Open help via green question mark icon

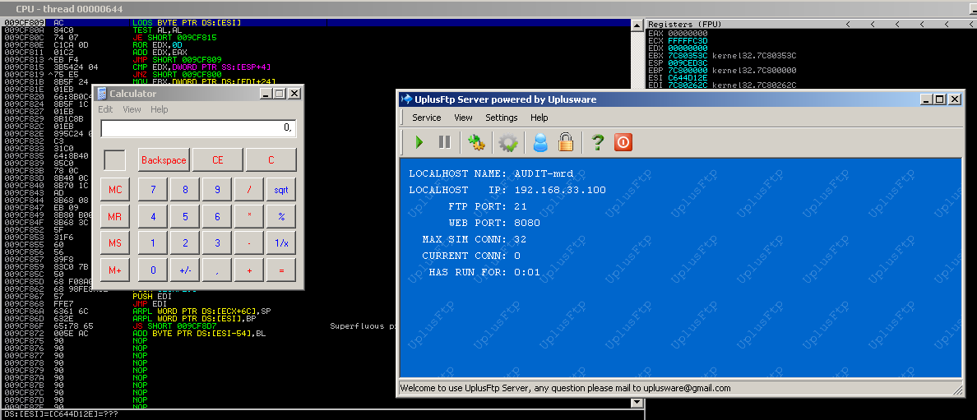click(x=598, y=143)
